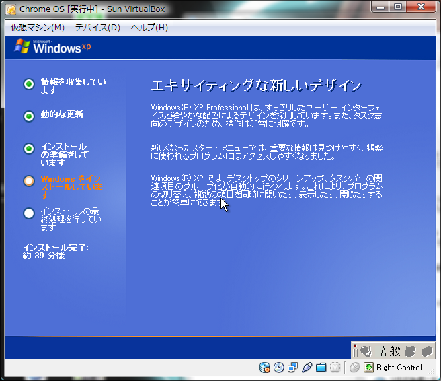Viewport: 441px width, 381px height.
Task: Click the 'インストールの準備をしています' step label
Action: pyautogui.click(x=65, y=154)
